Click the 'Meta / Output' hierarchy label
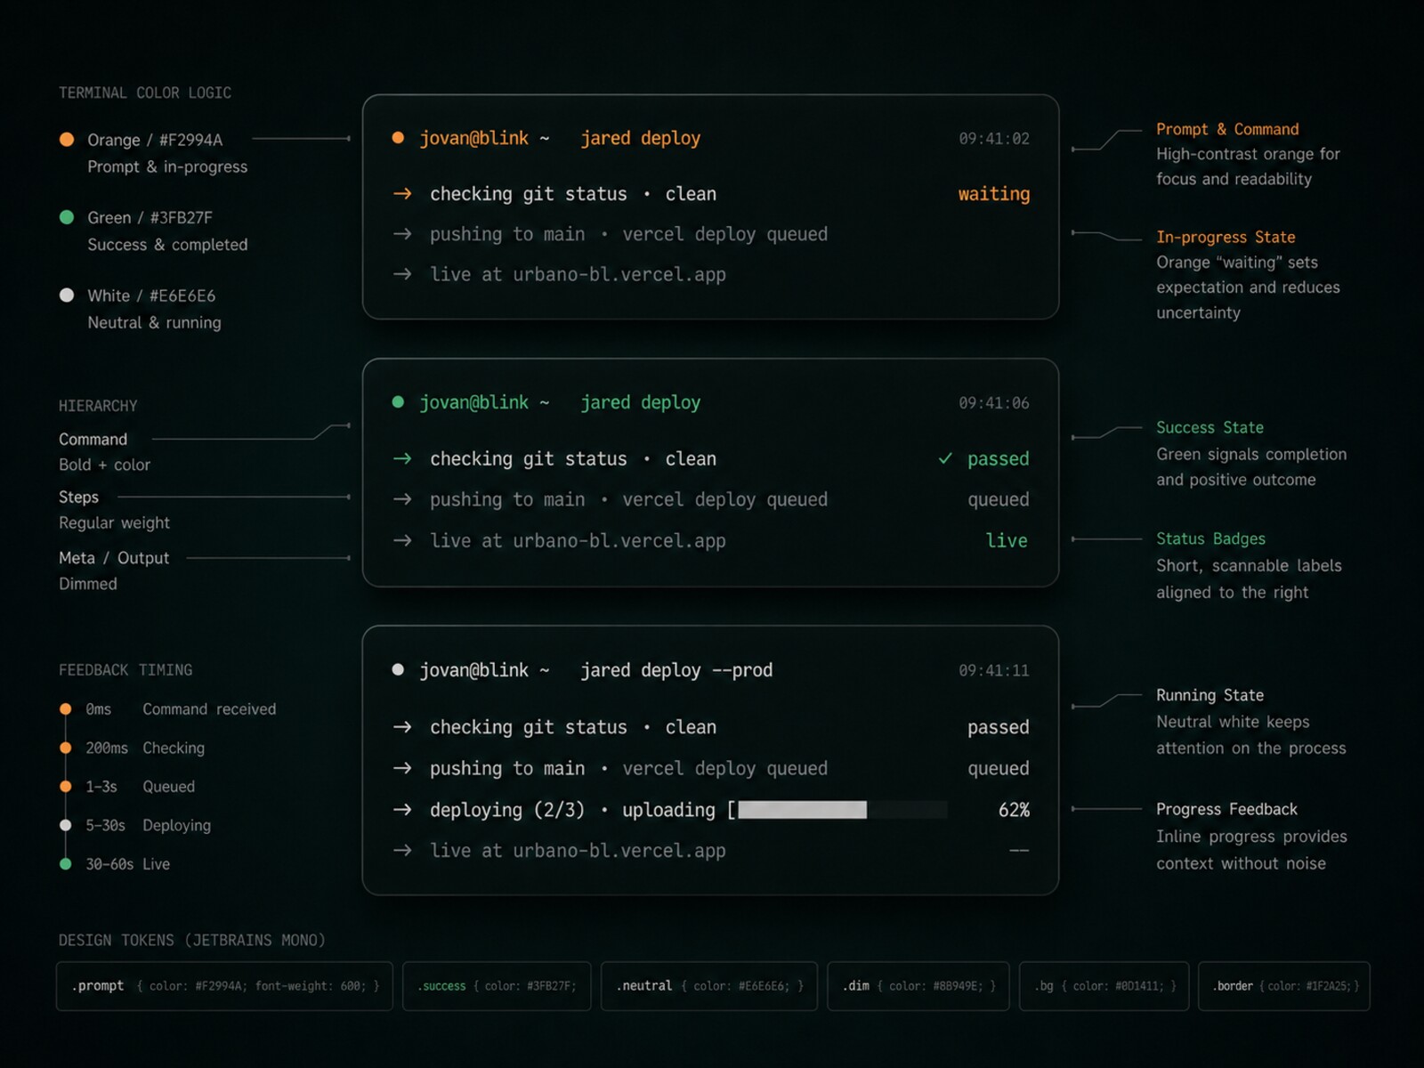 coord(114,558)
